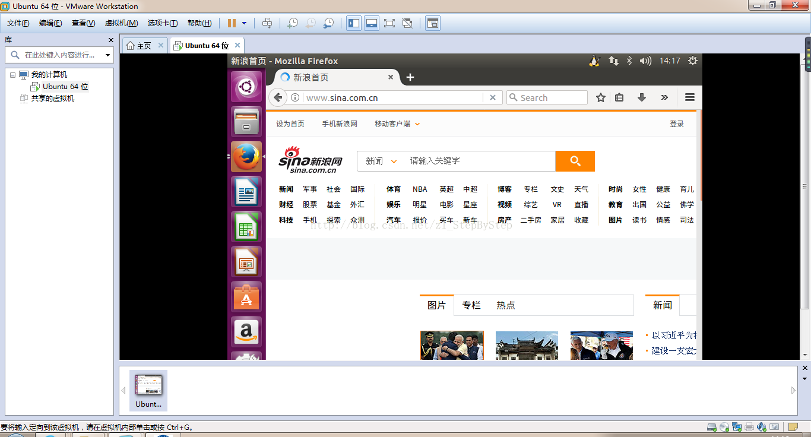The width and height of the screenshot is (811, 437).
Task: Open power options dropdown arrow
Action: (244, 23)
